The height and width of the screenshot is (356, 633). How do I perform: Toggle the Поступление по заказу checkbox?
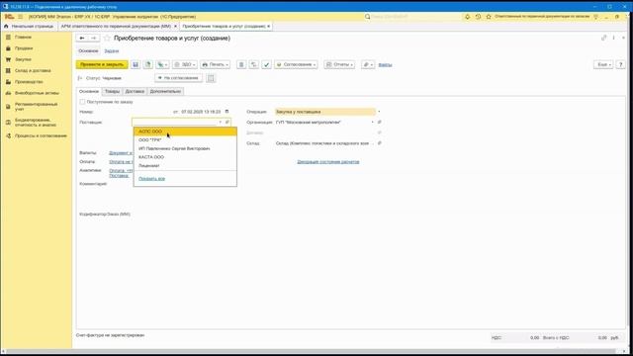tap(82, 102)
